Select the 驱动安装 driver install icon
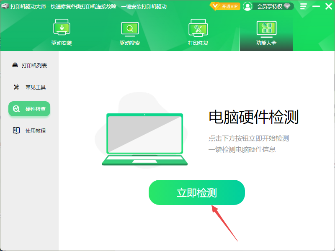The width and height of the screenshot is (335, 251). coord(62,28)
